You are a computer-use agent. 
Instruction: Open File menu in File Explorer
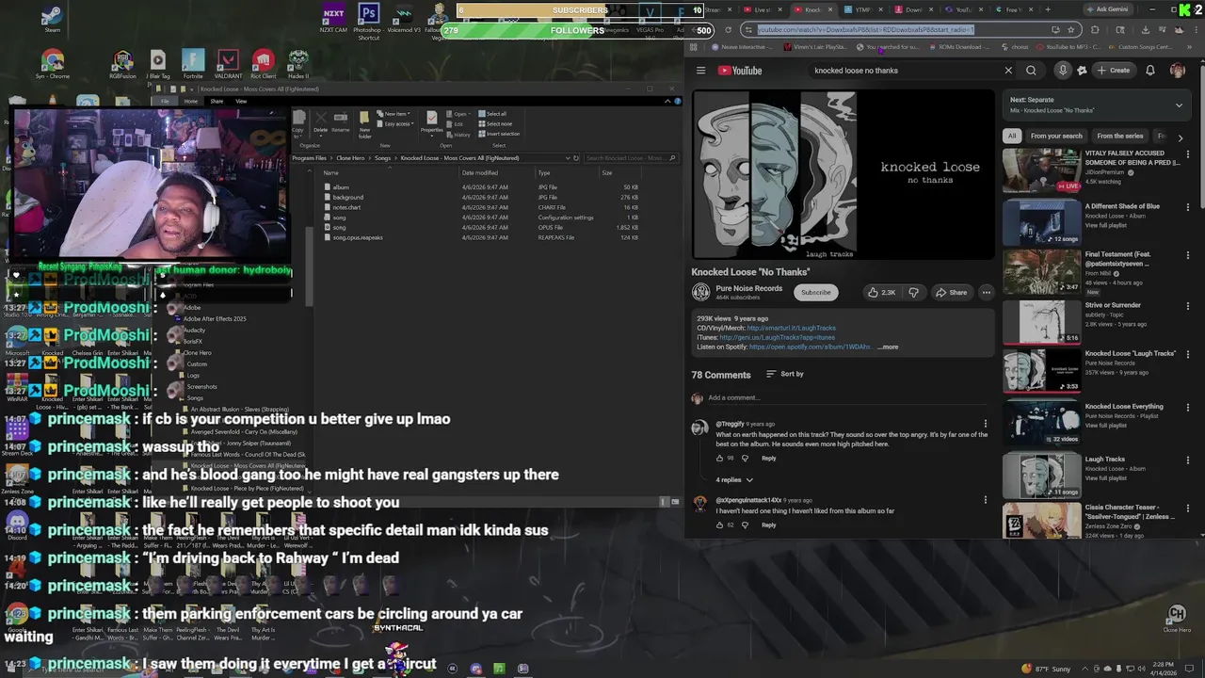165,101
